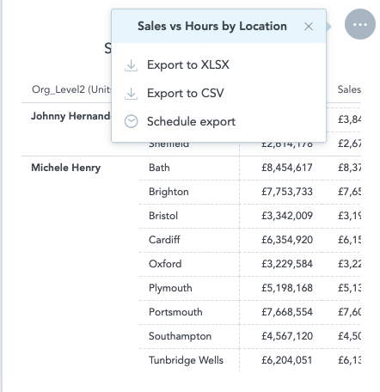380x392 pixels.
Task: Select the Oxford value £3,229,584
Action: [287, 264]
